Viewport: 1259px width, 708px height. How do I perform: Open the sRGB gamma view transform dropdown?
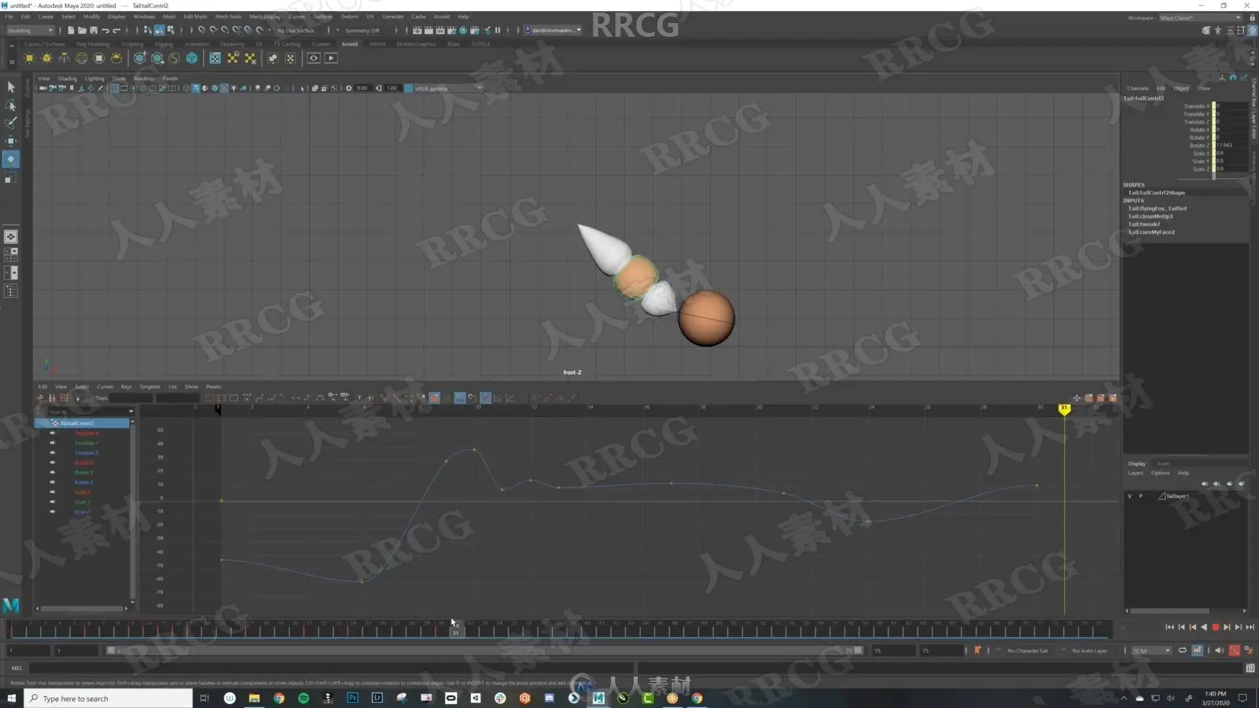click(x=446, y=88)
